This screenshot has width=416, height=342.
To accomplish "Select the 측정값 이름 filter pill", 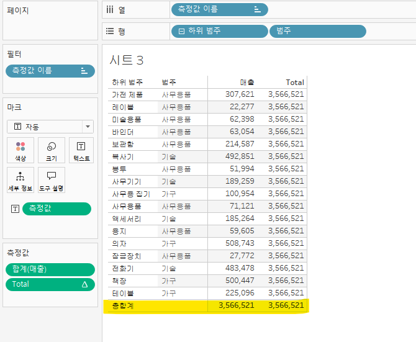I will tap(50, 71).
